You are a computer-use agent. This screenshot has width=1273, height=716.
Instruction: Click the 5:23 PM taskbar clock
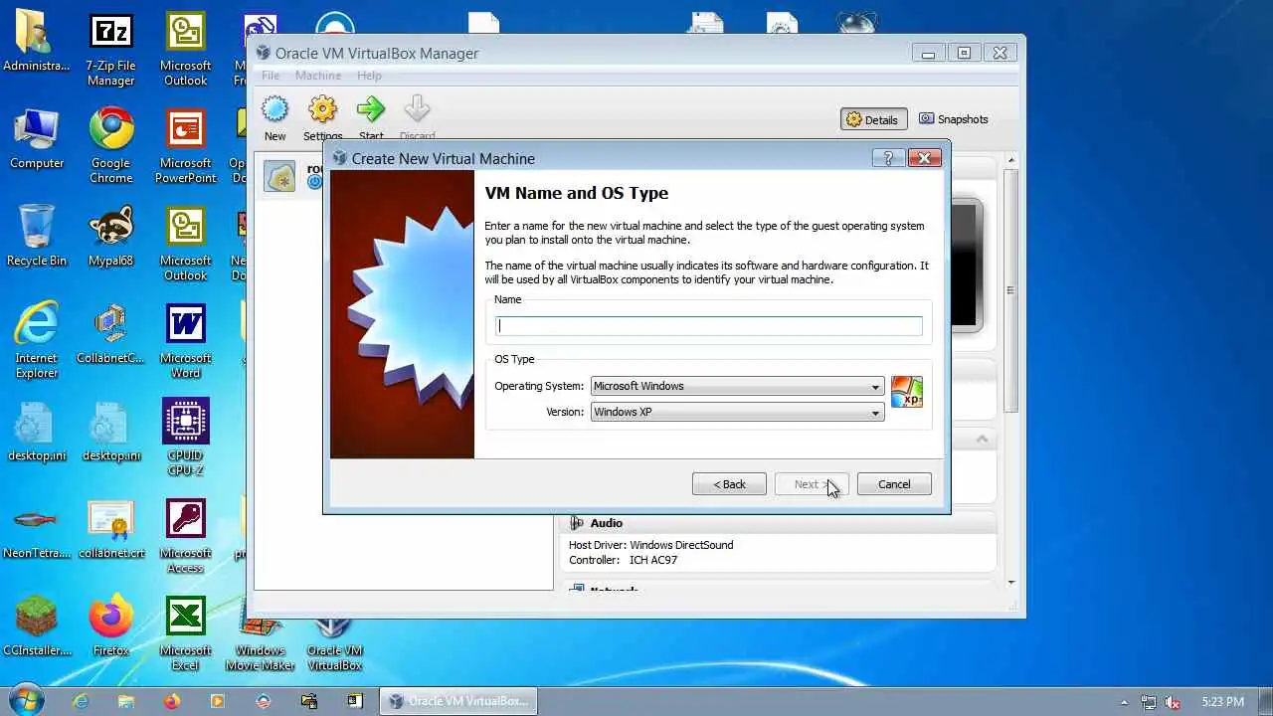pyautogui.click(x=1222, y=702)
